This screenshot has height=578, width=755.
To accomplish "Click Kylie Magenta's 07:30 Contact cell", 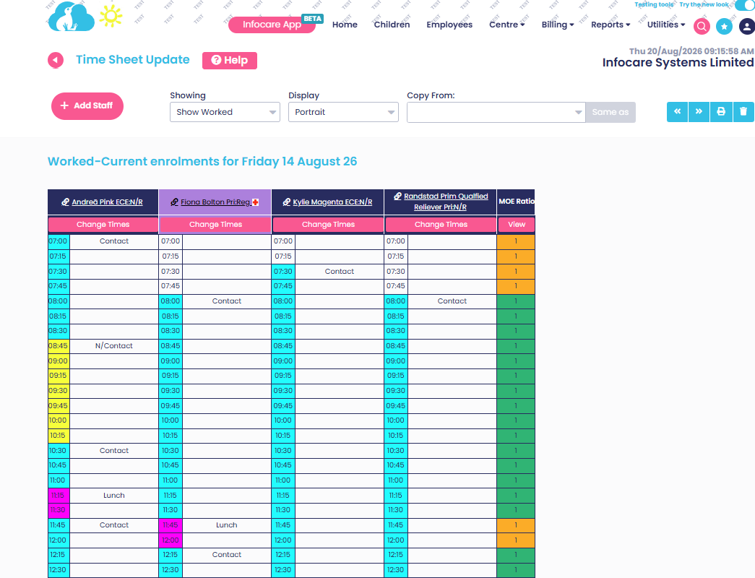I will click(x=340, y=271).
